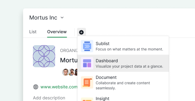Screen dimensions: 195x101
Task: Click 'Visualize your project data at a glance.'
Action: (129, 66)
